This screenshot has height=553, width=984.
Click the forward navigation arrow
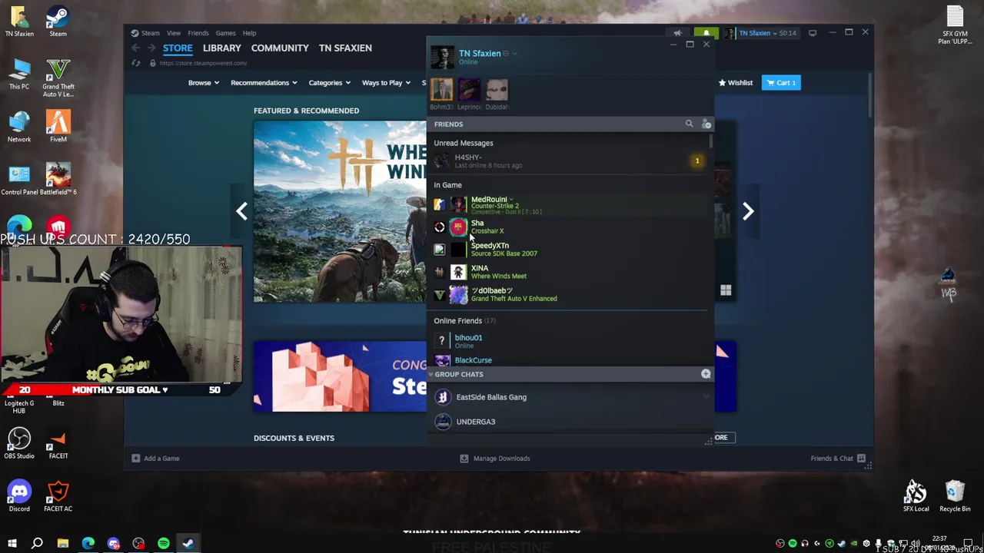click(x=151, y=48)
